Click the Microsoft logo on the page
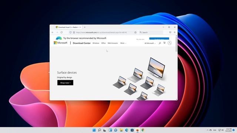This screenshot has width=237, height=133. [60, 43]
